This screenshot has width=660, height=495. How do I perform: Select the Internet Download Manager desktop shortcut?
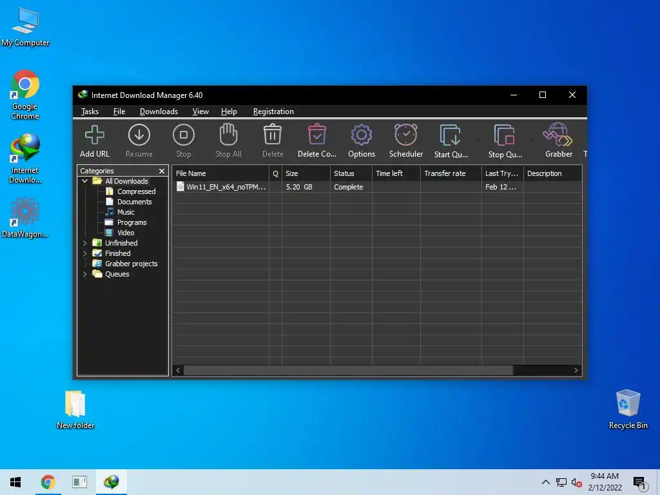point(25,159)
